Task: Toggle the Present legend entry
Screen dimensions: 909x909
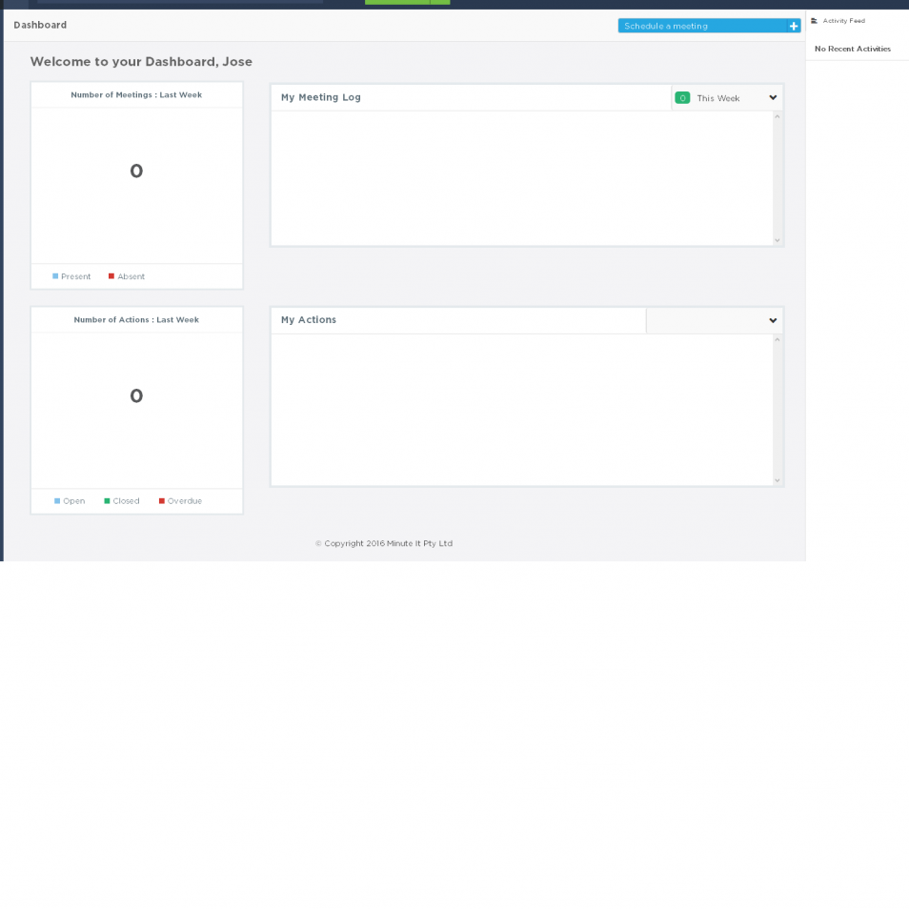Action: click(71, 276)
